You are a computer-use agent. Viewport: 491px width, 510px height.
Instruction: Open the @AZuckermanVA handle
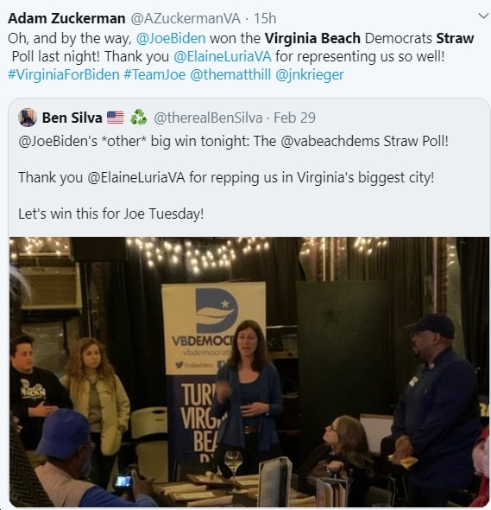[x=186, y=18]
